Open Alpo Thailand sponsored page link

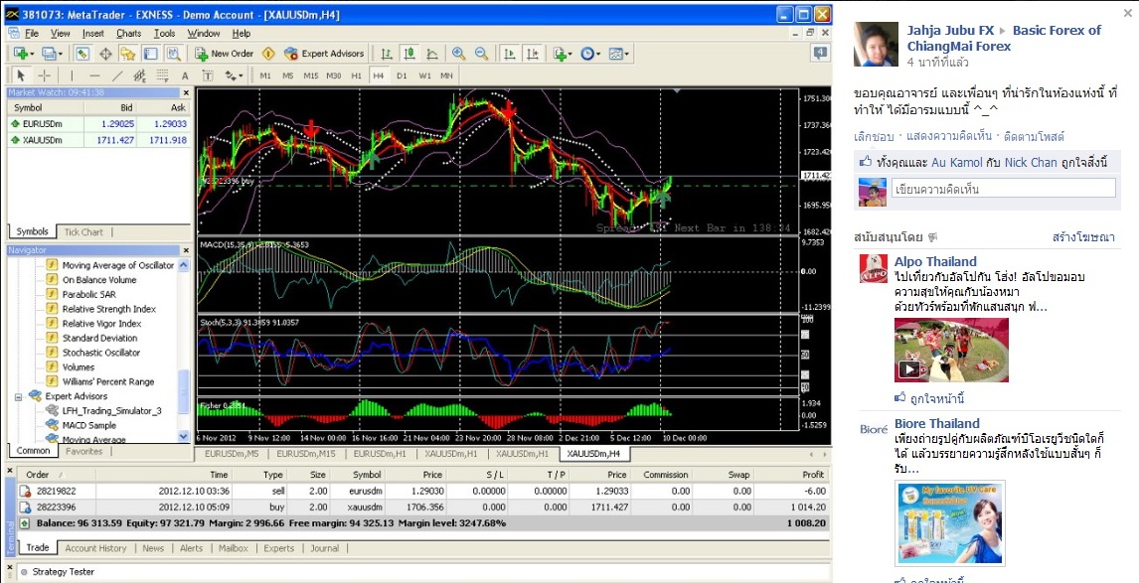[935, 261]
